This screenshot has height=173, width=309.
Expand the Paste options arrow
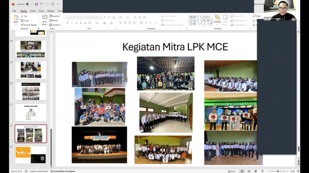pyautogui.click(x=16, y=24)
